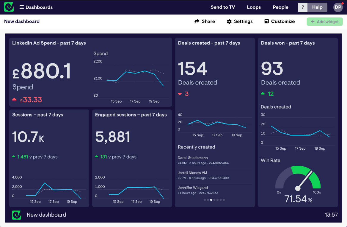347x227 pixels.
Task: Click the Geckoboard logo in the bottom bar
Action: pyautogui.click(x=16, y=215)
